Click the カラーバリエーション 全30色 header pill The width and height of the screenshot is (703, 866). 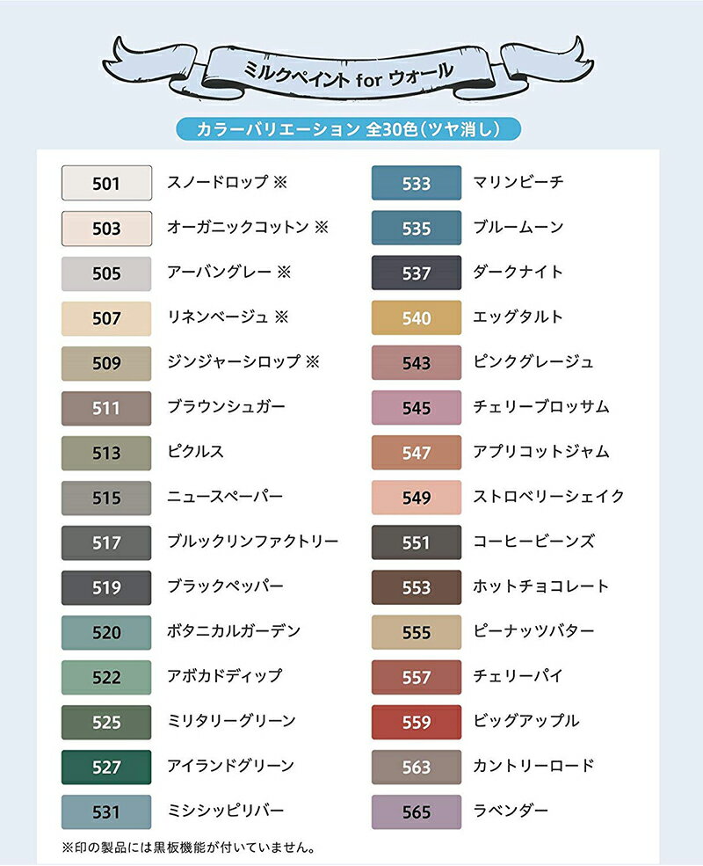[x=348, y=129]
